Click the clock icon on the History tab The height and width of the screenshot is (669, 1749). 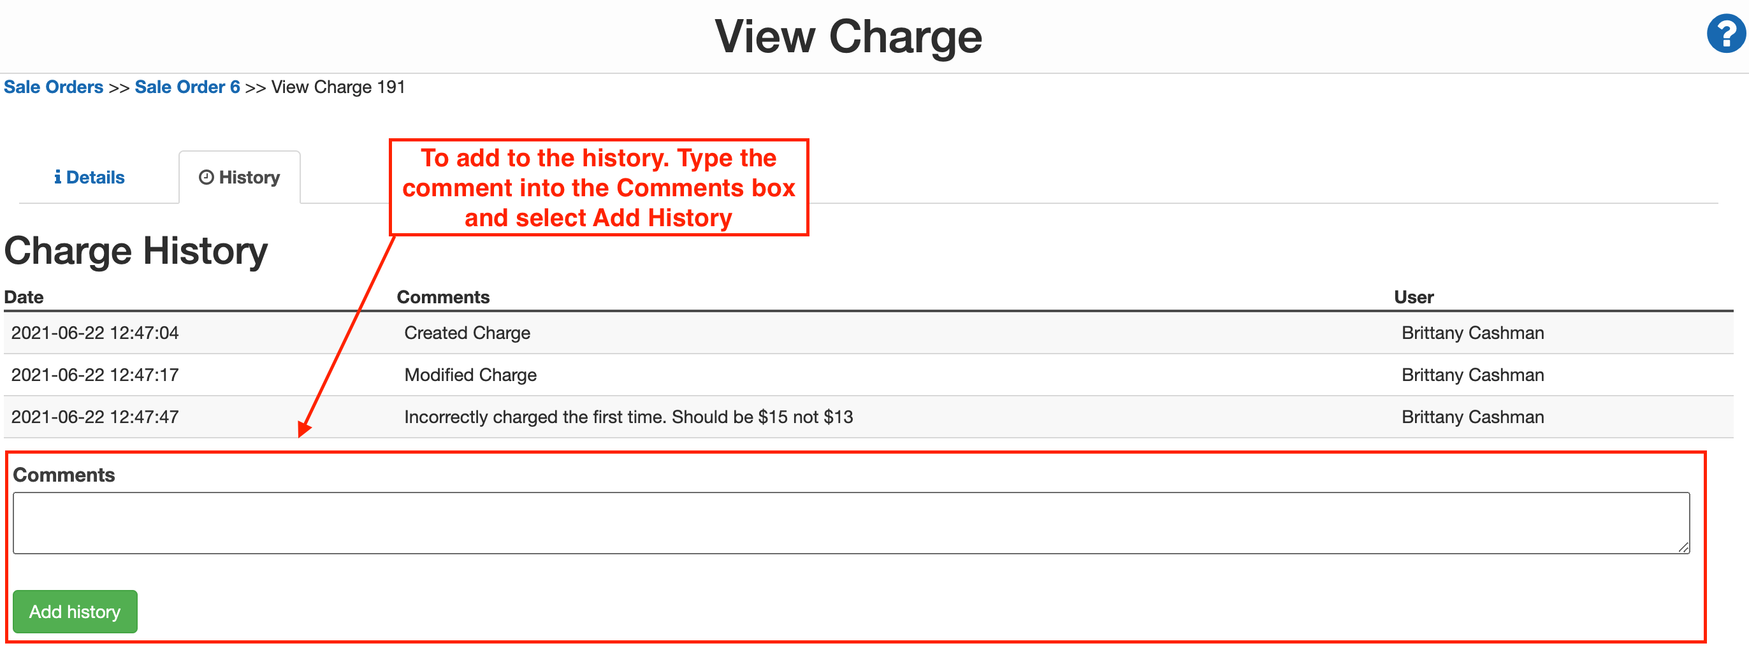207,176
